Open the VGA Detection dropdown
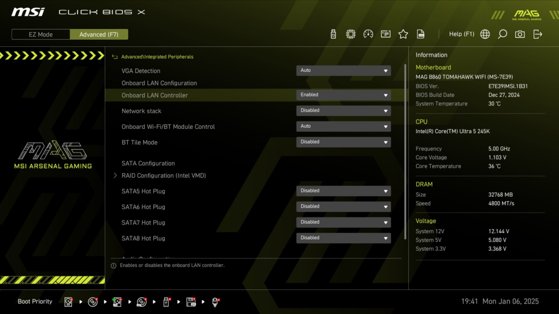The height and width of the screenshot is (314, 559). click(343, 70)
